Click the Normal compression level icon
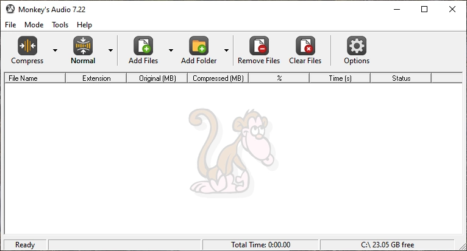467x251 pixels. click(83, 46)
